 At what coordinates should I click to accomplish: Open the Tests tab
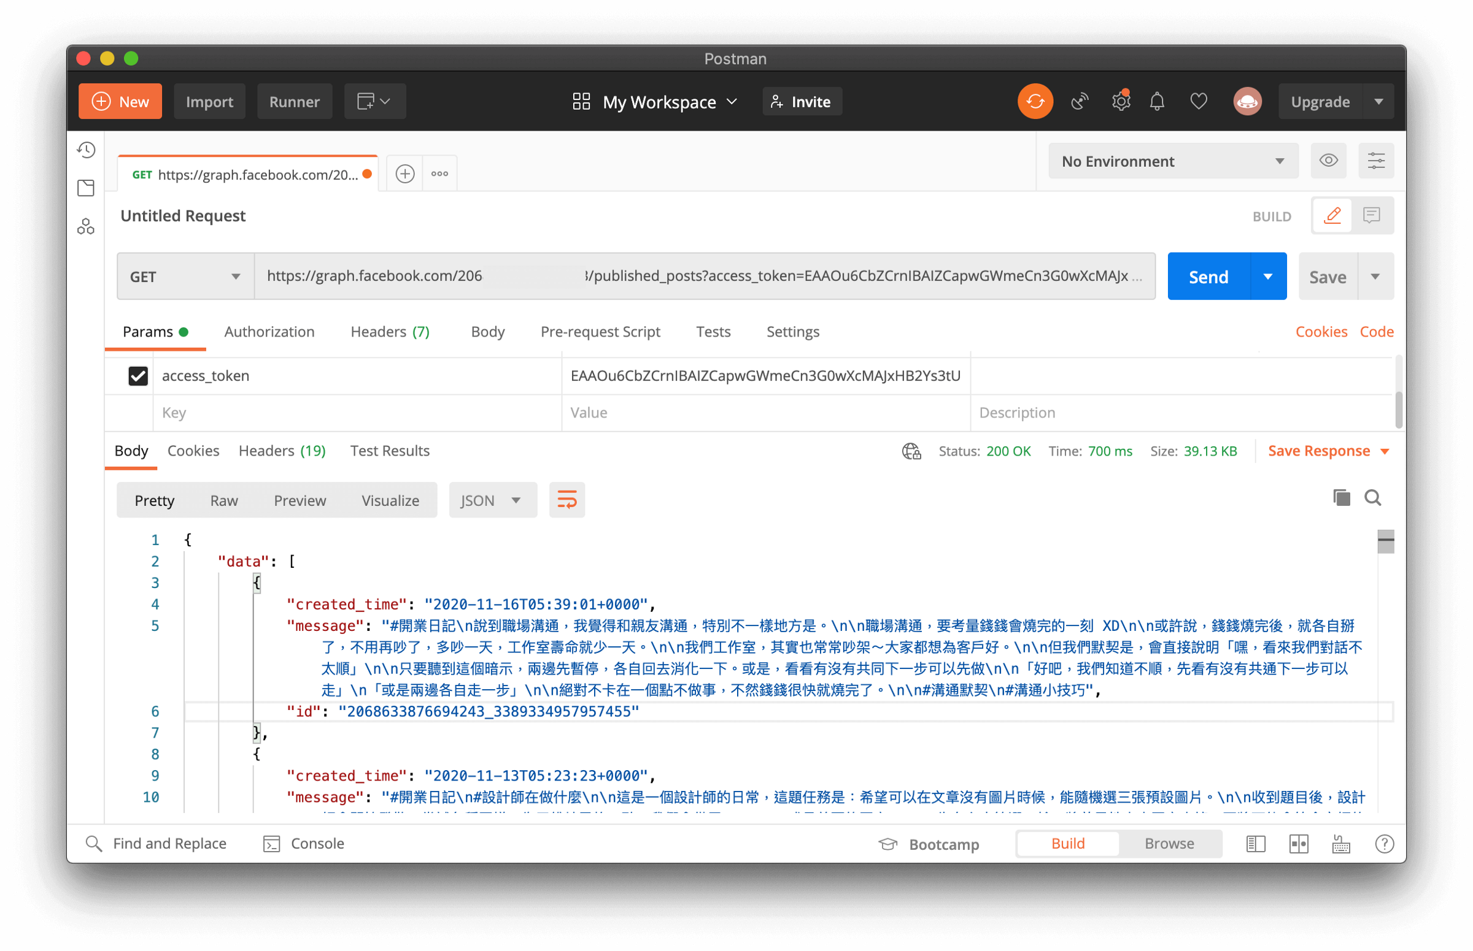tap(713, 332)
